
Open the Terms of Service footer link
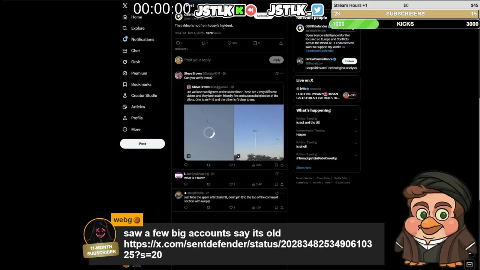click(304, 178)
